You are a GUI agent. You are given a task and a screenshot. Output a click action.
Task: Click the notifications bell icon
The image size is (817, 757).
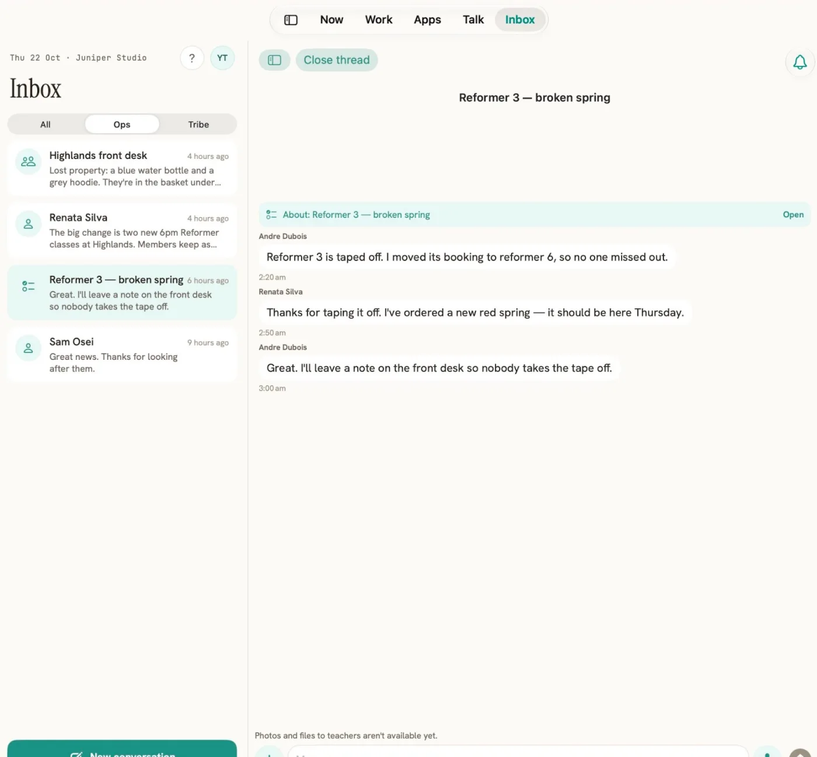click(800, 62)
